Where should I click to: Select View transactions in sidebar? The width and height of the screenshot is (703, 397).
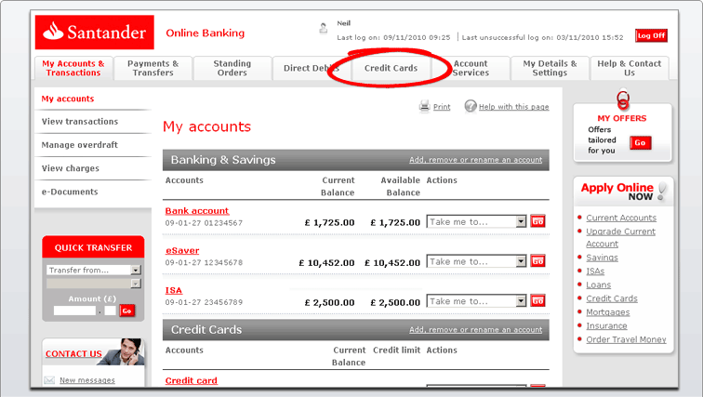click(80, 122)
